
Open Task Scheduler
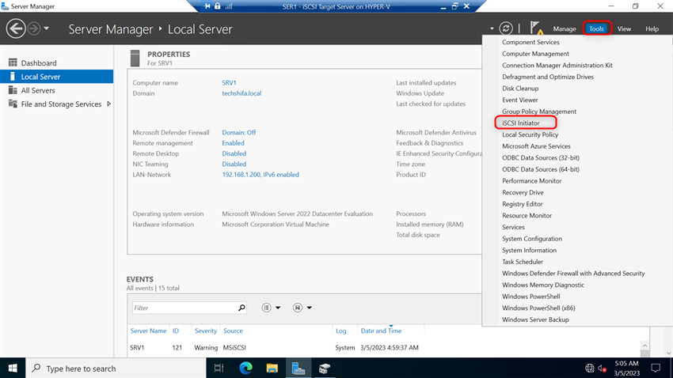tap(523, 262)
